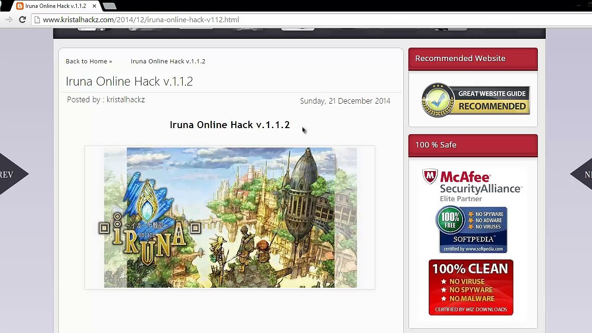Click the browser forward arrow
Viewport: 592px width, 333px height.
pyautogui.click(x=9, y=19)
